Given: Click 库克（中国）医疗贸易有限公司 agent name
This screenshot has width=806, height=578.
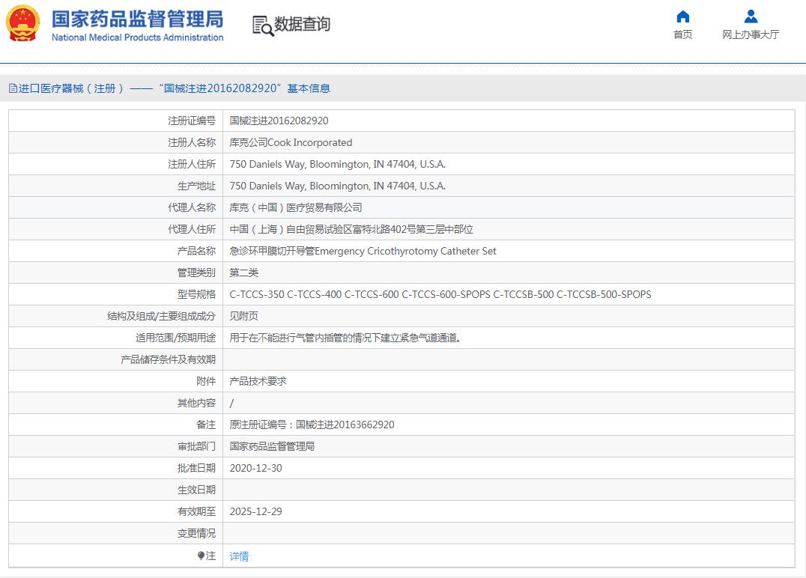Looking at the screenshot, I should pyautogui.click(x=296, y=207).
